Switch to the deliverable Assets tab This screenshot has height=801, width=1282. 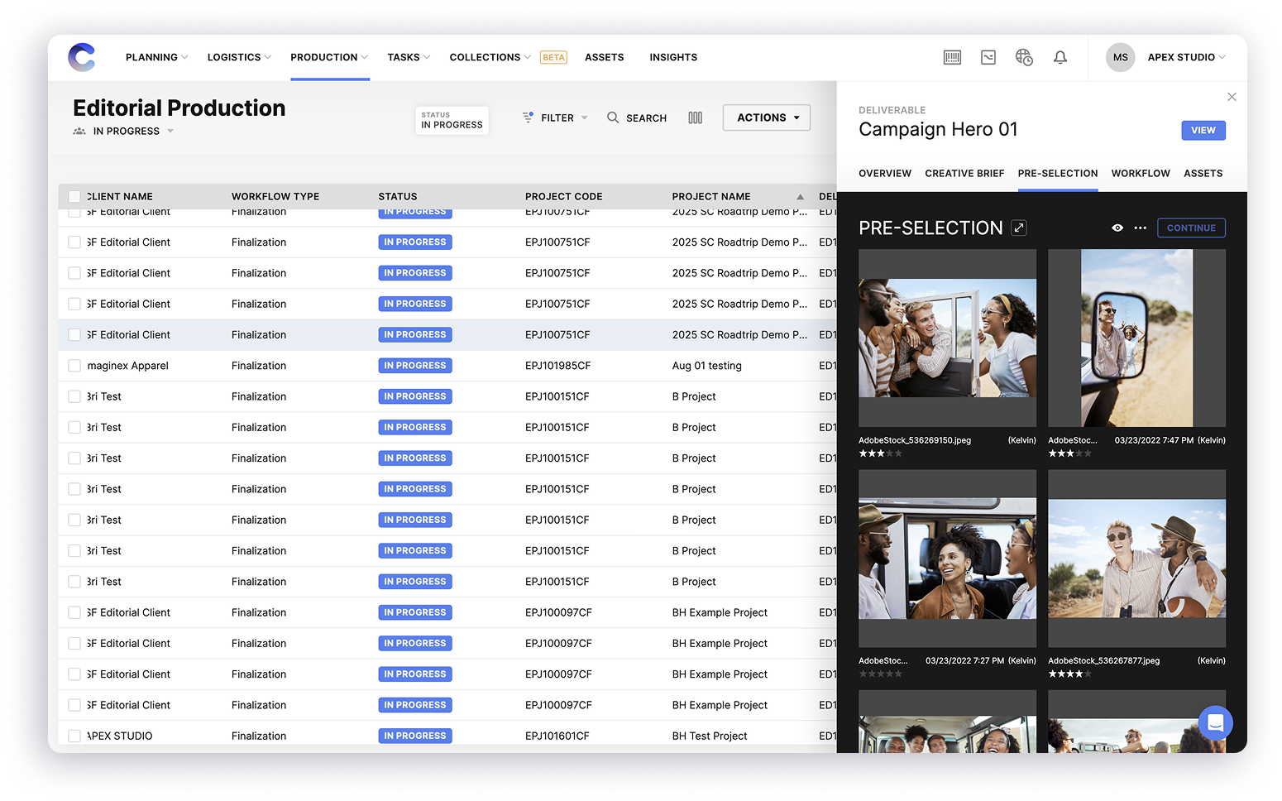pyautogui.click(x=1203, y=173)
